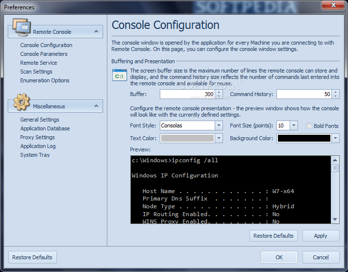Close the Preferences window
The image size is (348, 272).
pos(333,5)
